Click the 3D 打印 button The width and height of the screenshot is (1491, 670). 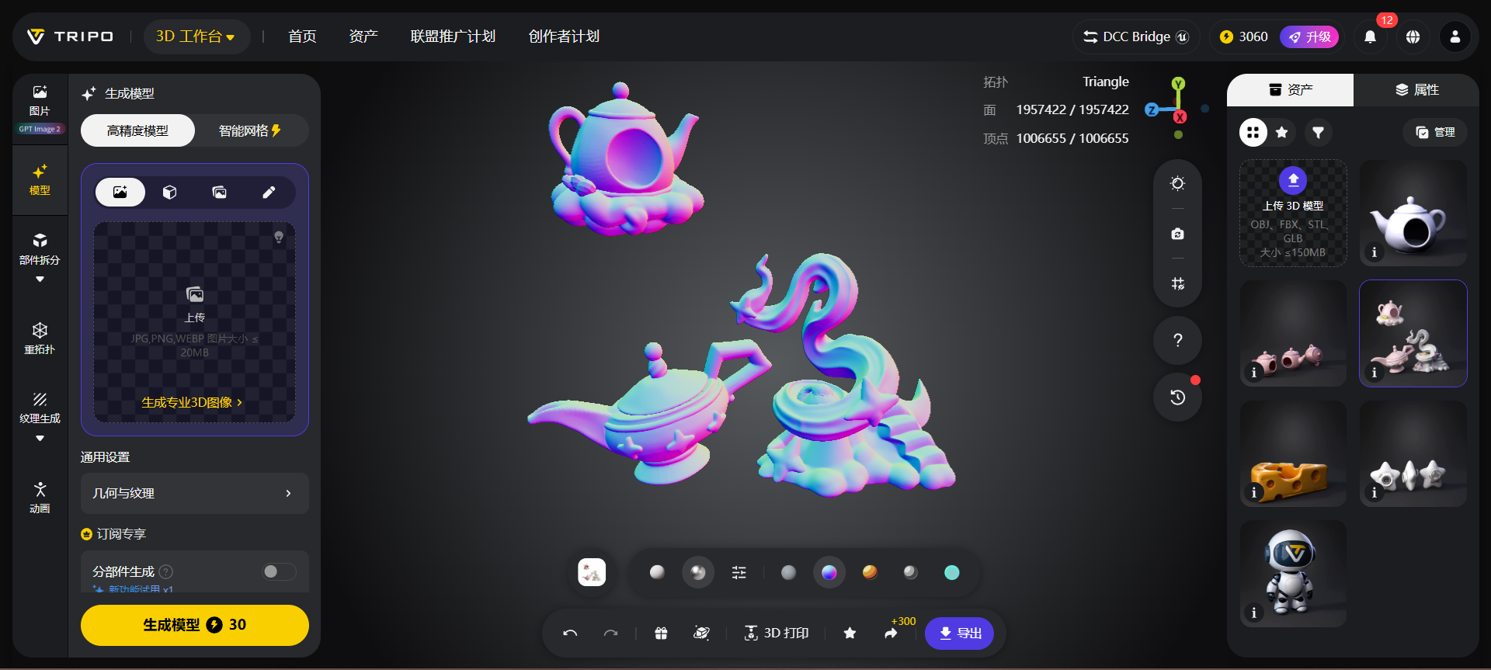point(776,634)
